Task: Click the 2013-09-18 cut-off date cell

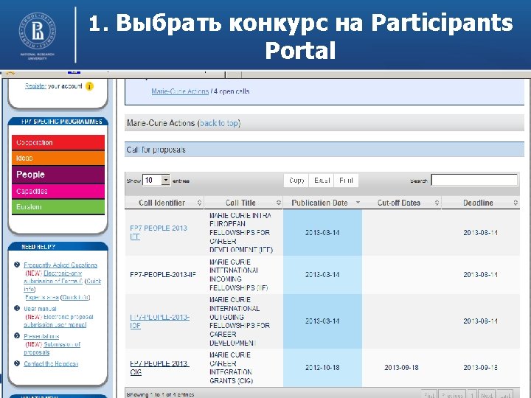Action: click(402, 368)
